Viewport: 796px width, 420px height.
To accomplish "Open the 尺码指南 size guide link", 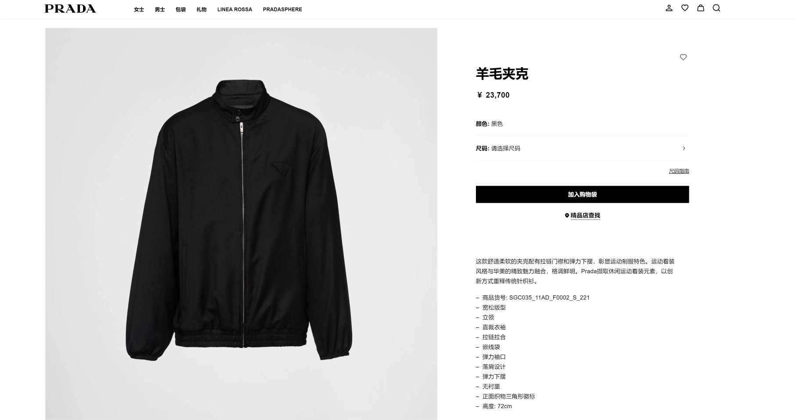I will [679, 171].
